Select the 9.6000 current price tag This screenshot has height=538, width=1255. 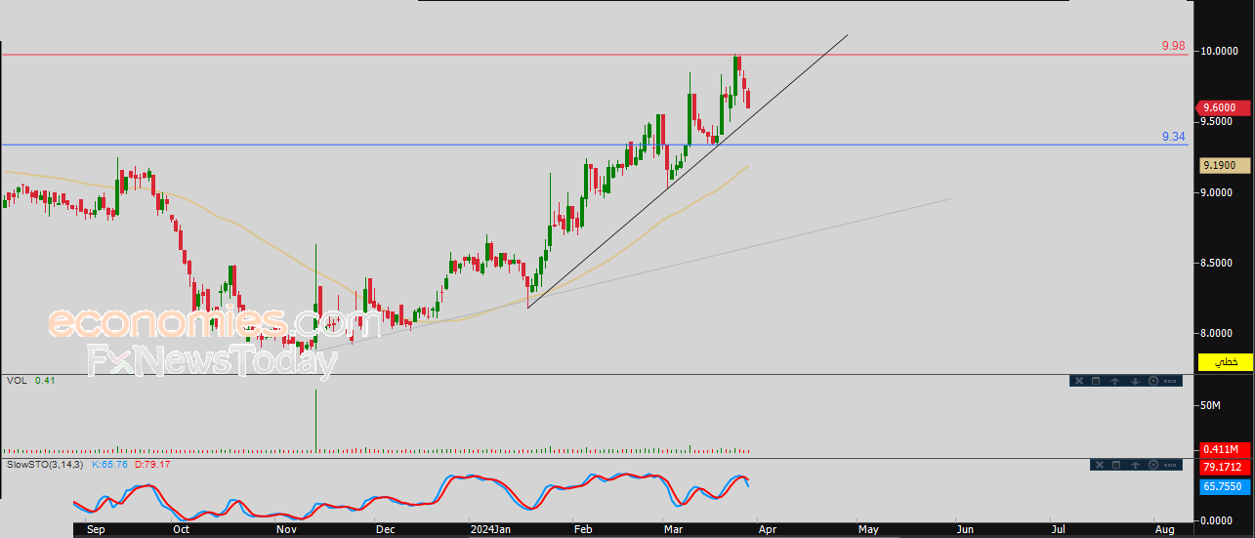coord(1224,107)
